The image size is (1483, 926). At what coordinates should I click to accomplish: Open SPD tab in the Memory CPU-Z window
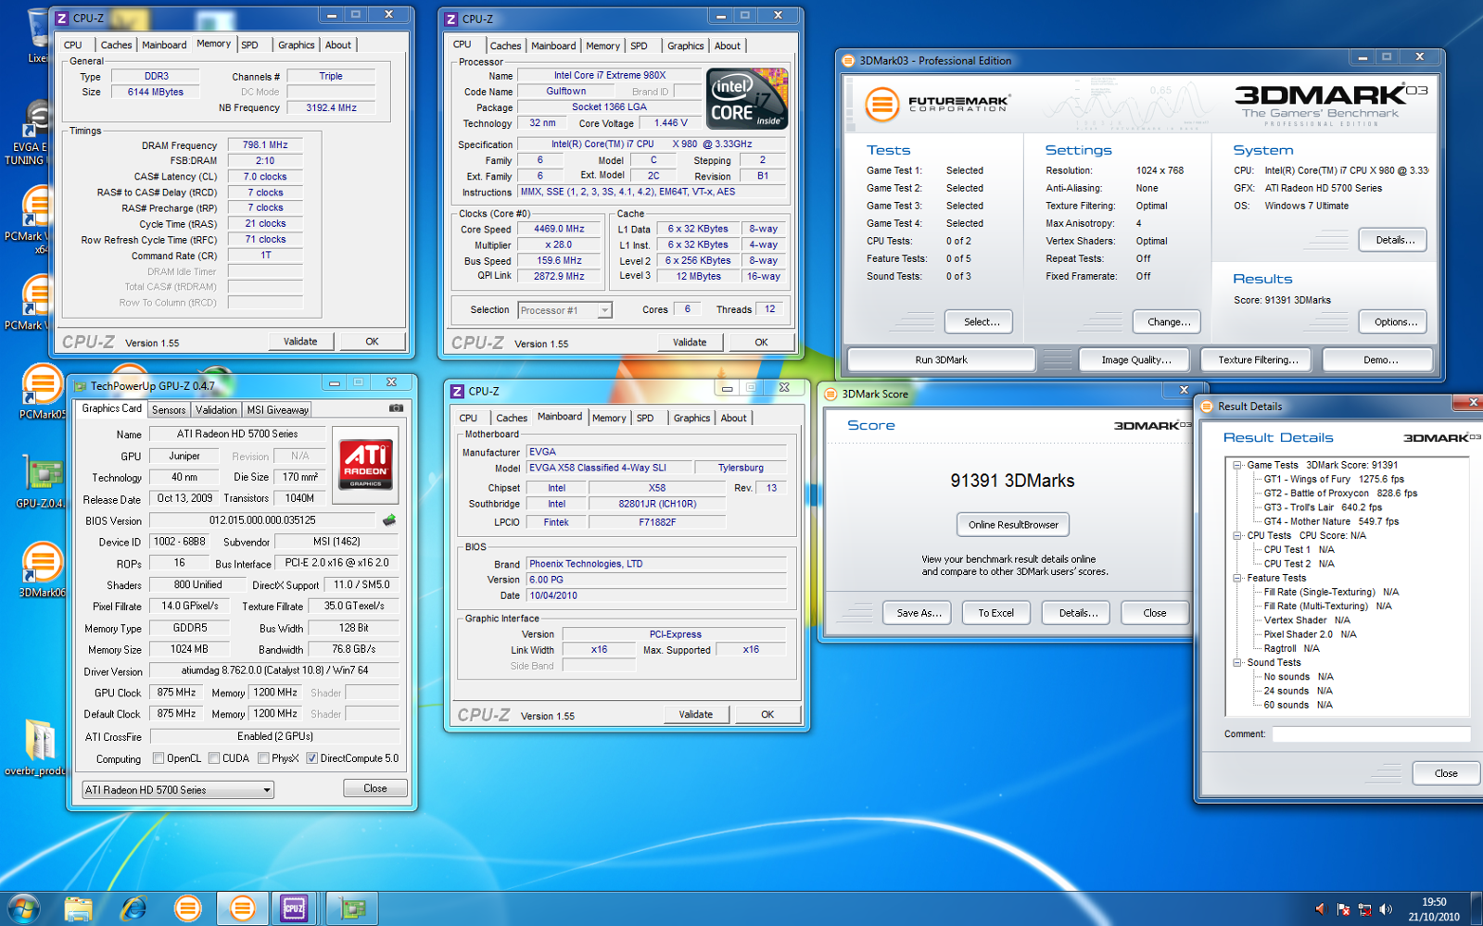point(250,44)
